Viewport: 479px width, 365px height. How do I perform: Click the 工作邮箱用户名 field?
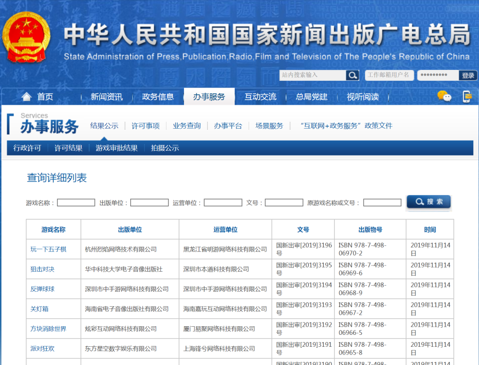click(389, 75)
